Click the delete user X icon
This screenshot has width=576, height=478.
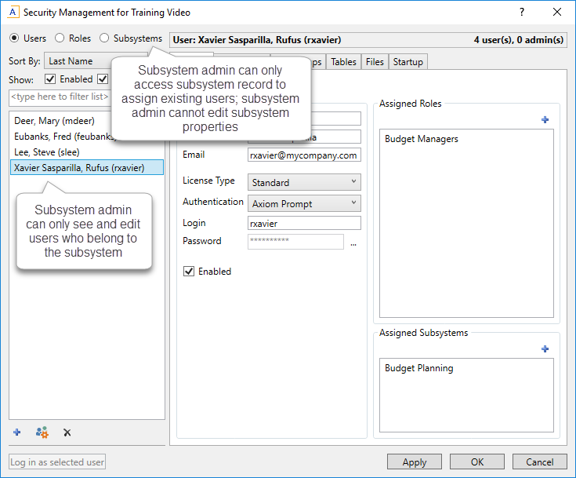(x=67, y=432)
